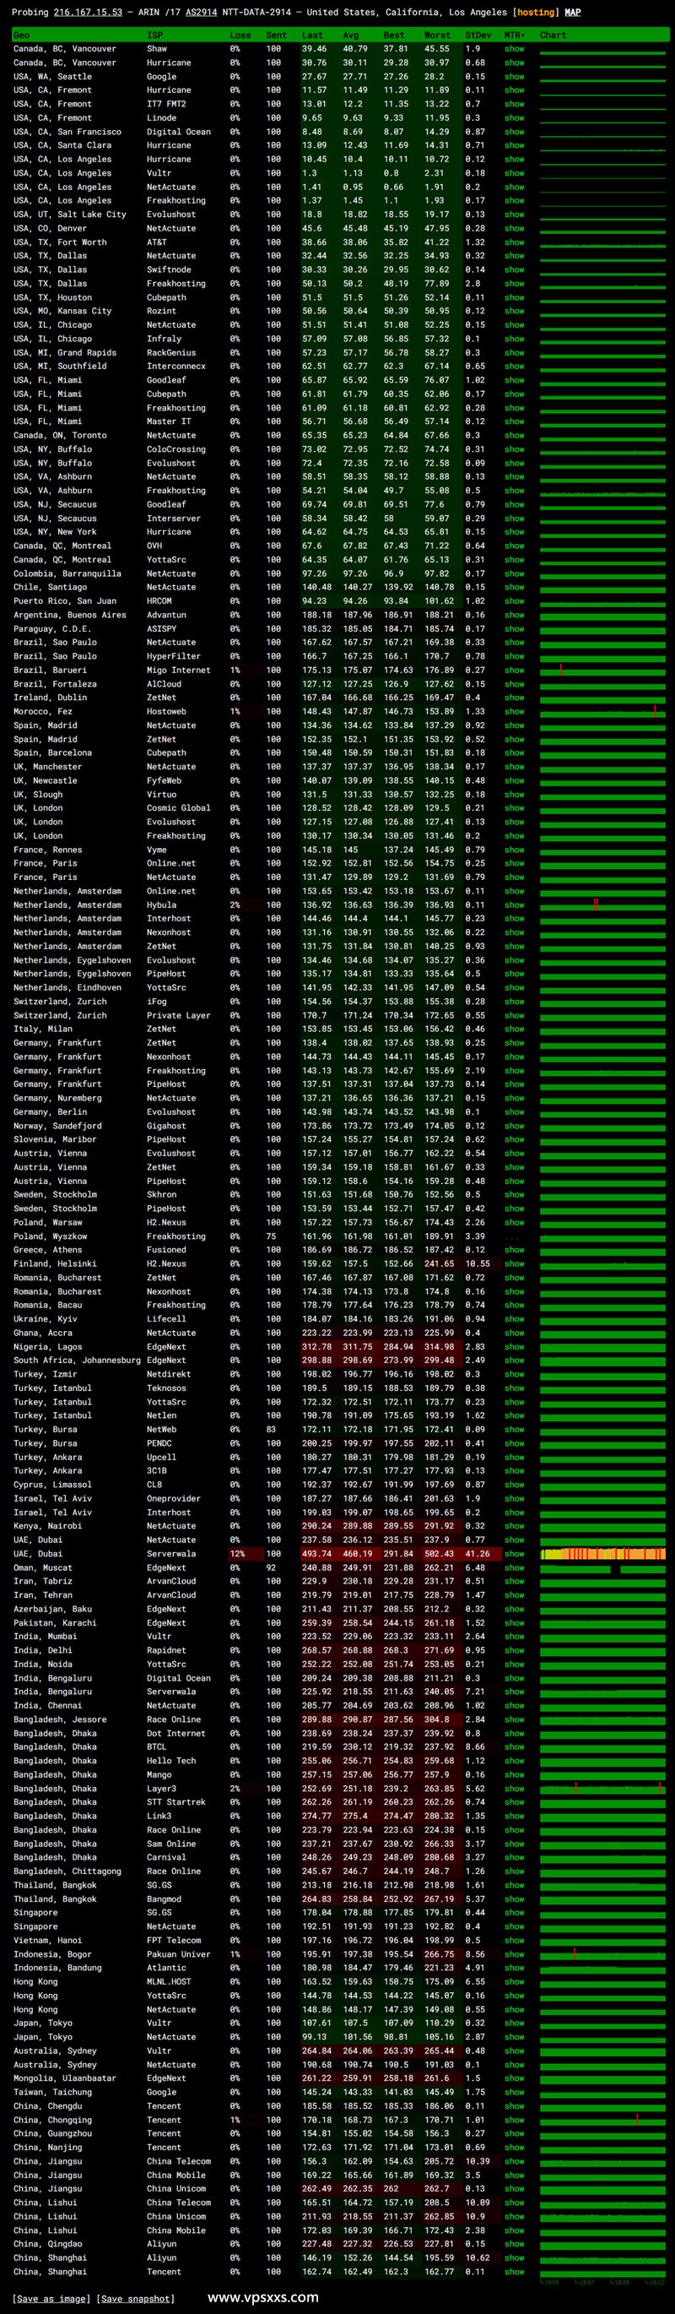Click the Avg column header
The image size is (675, 2314).
(x=351, y=35)
